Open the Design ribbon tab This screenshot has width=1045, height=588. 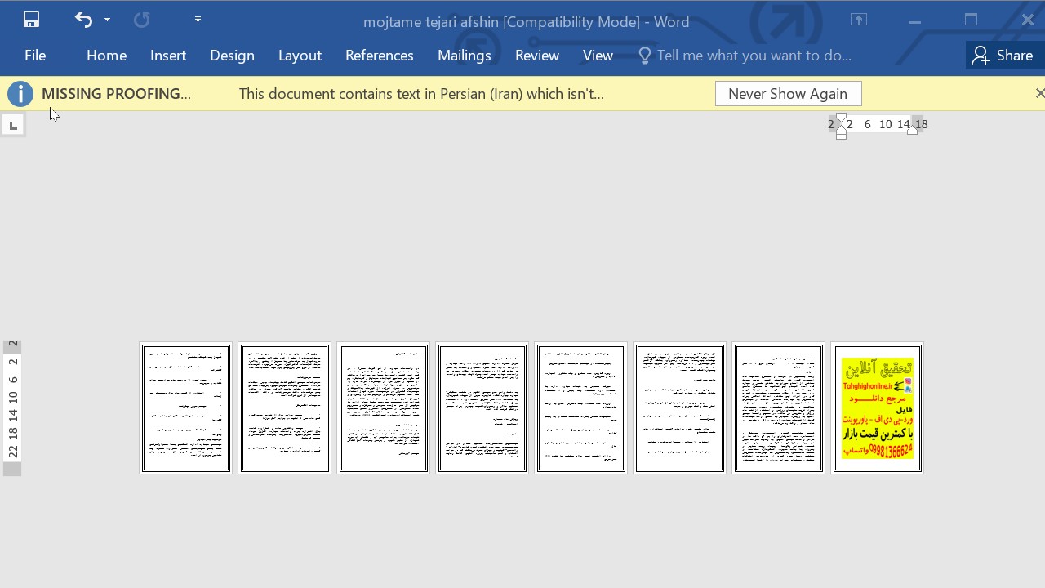pos(232,56)
